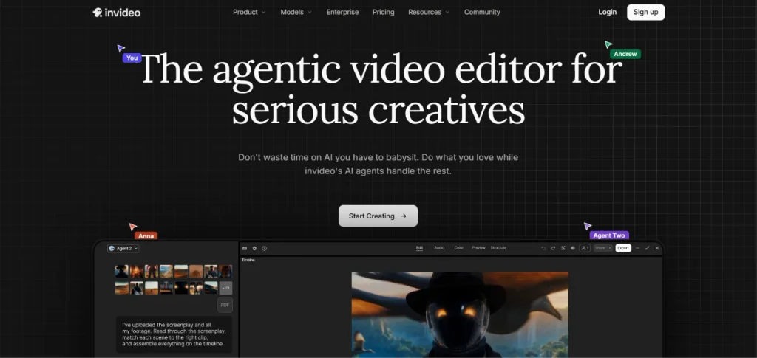Switch to the Edit tab
This screenshot has width=757, height=358.
tap(420, 248)
